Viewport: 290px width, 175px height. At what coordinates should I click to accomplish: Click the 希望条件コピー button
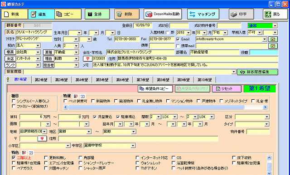(x=155, y=89)
